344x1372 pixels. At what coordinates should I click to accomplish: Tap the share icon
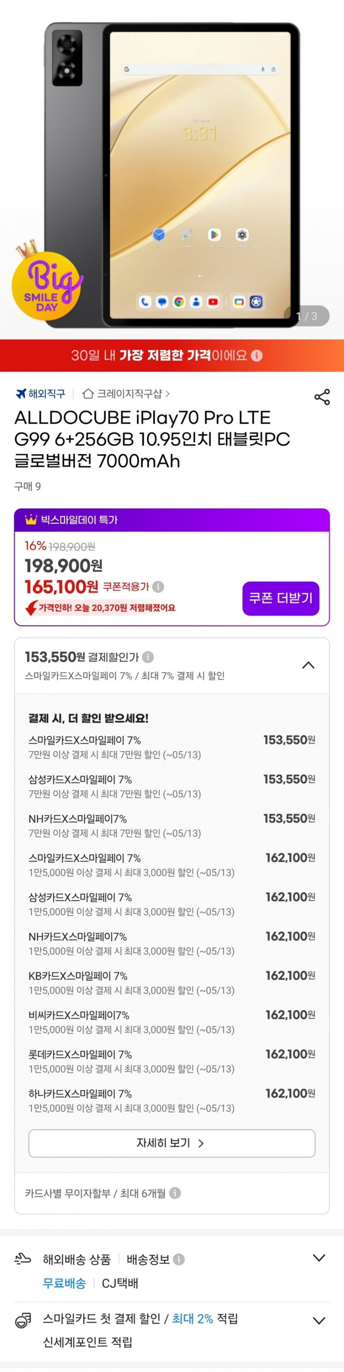click(x=322, y=397)
